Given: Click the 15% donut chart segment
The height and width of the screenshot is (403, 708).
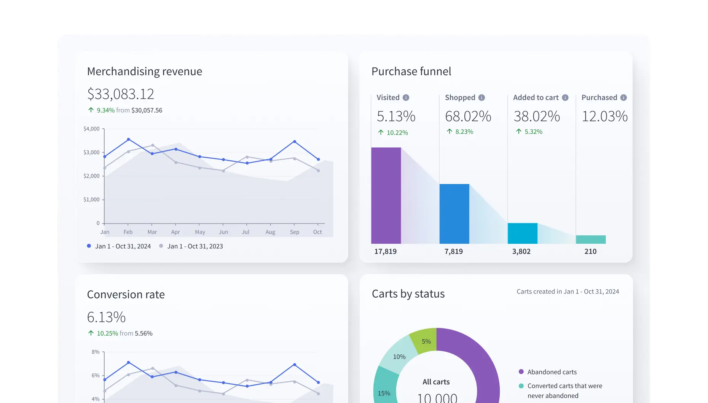Looking at the screenshot, I should click(384, 392).
